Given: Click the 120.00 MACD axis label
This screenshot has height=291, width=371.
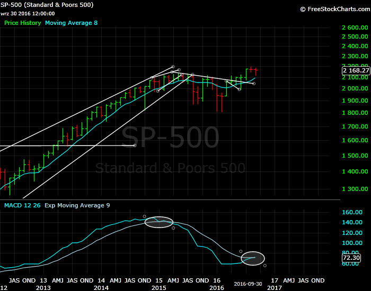Looking at the screenshot, I should click(x=352, y=233).
